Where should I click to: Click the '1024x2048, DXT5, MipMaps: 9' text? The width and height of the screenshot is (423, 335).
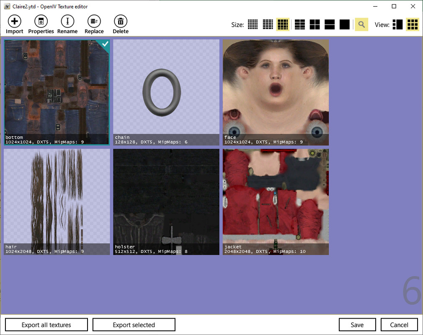click(x=44, y=251)
